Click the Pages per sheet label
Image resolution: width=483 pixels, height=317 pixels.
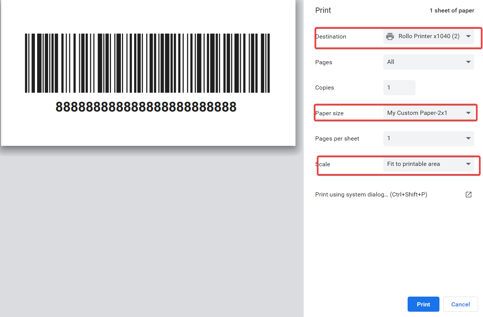337,139
